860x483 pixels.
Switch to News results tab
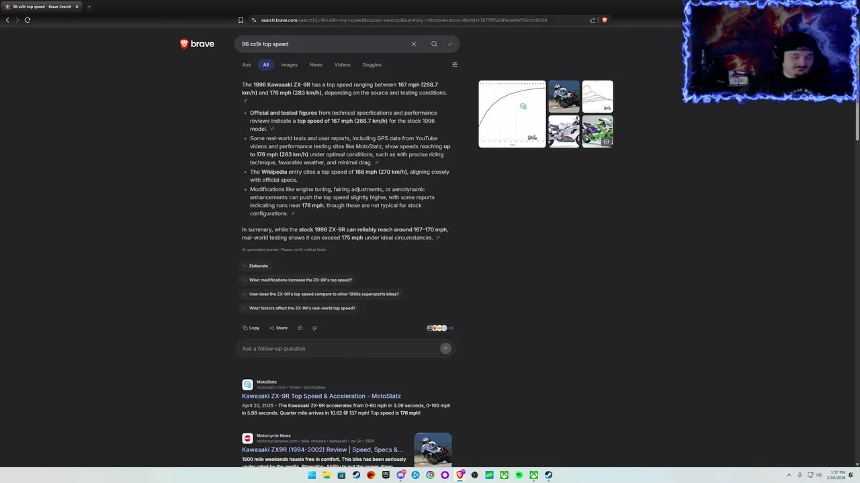(x=316, y=65)
